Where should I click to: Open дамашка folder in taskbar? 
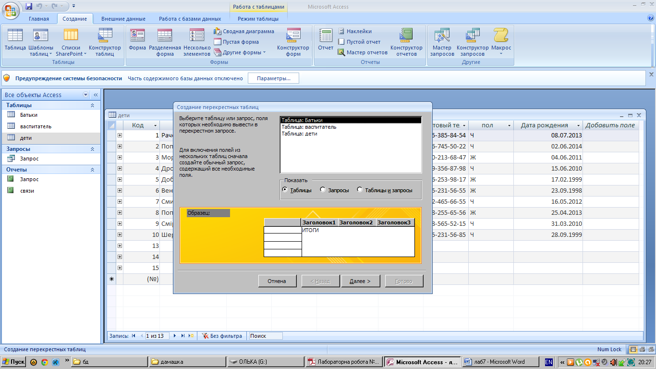187,362
